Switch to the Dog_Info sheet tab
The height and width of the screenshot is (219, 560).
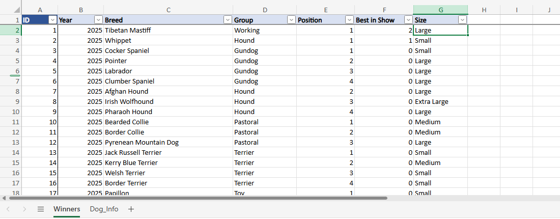click(x=104, y=209)
